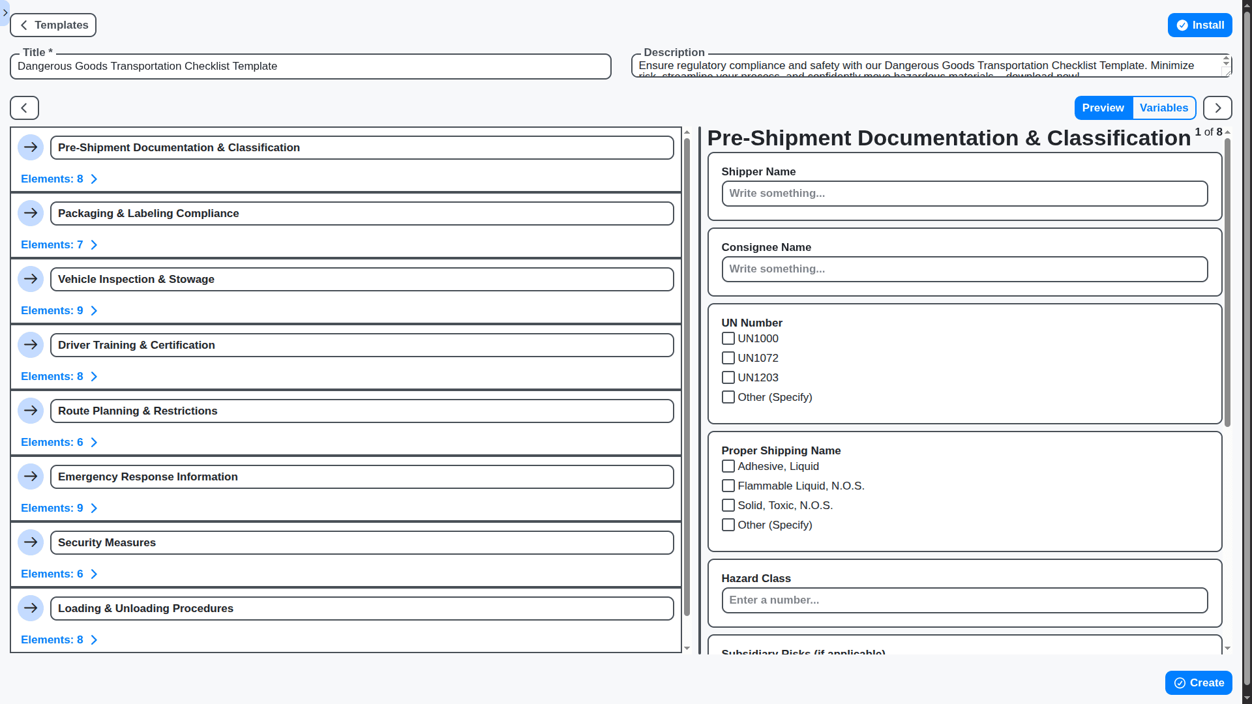Image resolution: width=1252 pixels, height=704 pixels.
Task: Check the Flammable Liquid, N.O.S. checkbox
Action: [x=728, y=486]
